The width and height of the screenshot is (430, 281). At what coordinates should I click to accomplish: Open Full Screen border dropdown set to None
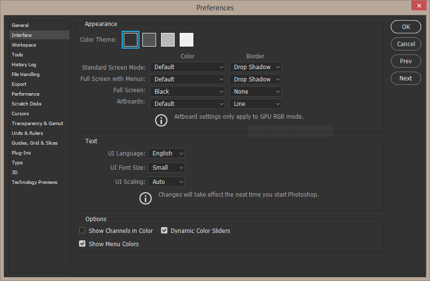[256, 92]
